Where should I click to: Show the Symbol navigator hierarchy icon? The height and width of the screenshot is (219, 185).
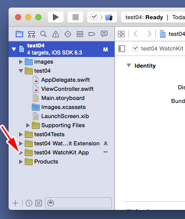click(31, 34)
